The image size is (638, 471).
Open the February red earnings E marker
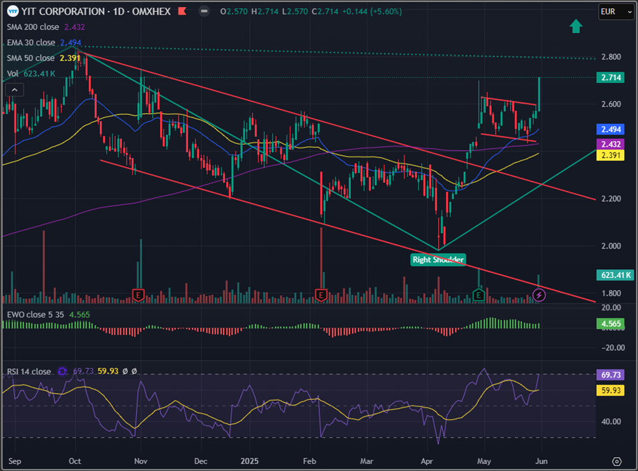pyautogui.click(x=321, y=295)
